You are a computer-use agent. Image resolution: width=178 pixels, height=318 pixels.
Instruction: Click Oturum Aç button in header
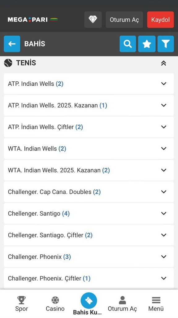click(124, 20)
